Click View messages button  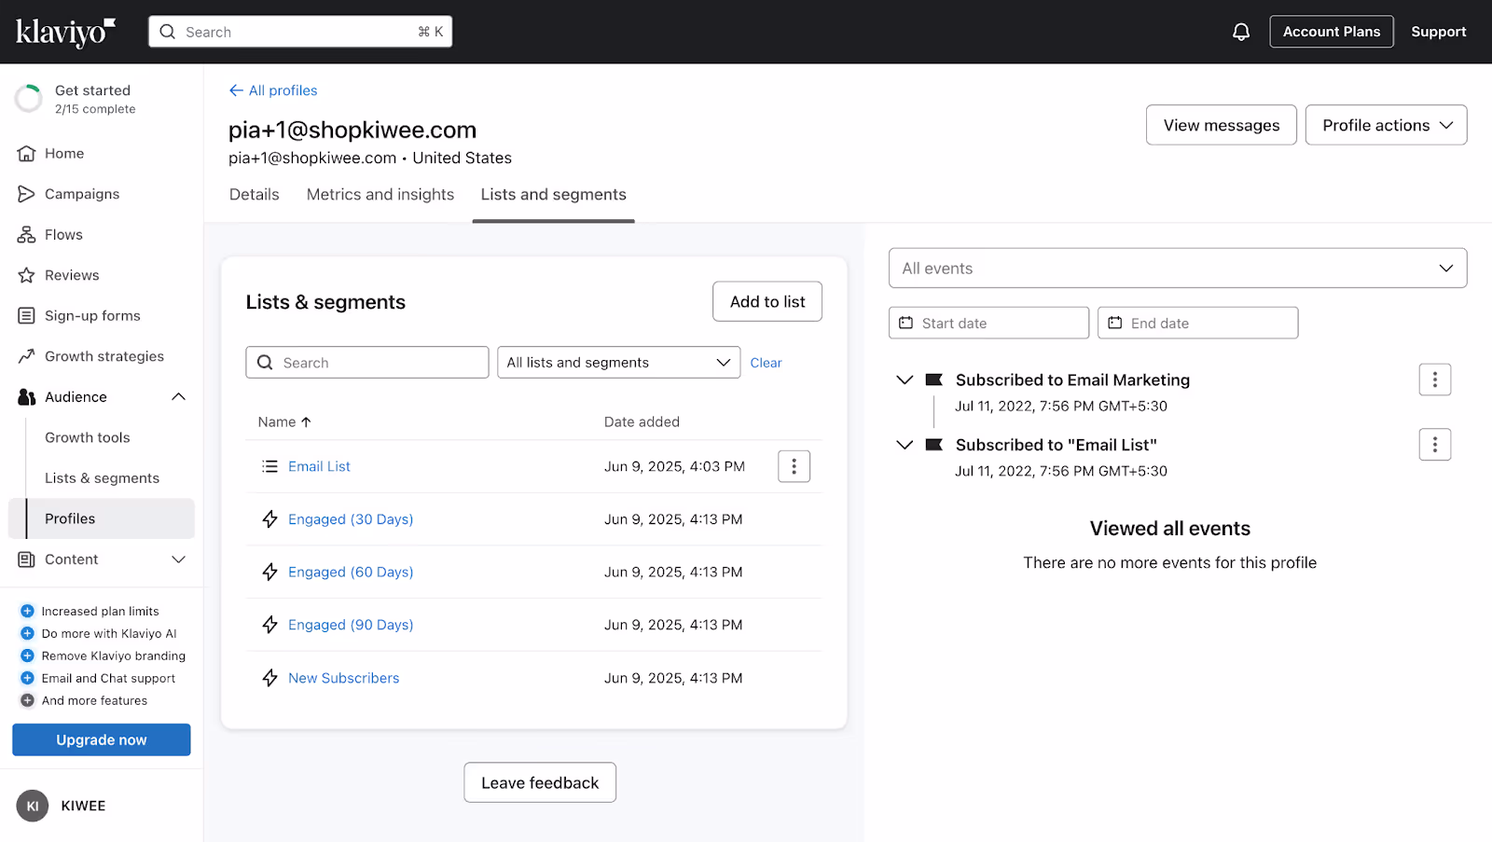click(1222, 125)
